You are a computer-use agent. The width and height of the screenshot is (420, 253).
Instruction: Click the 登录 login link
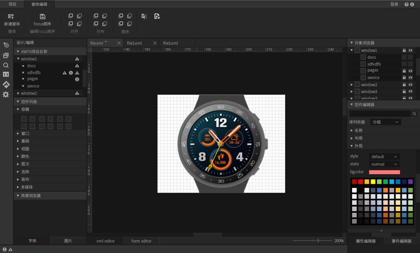point(394,4)
